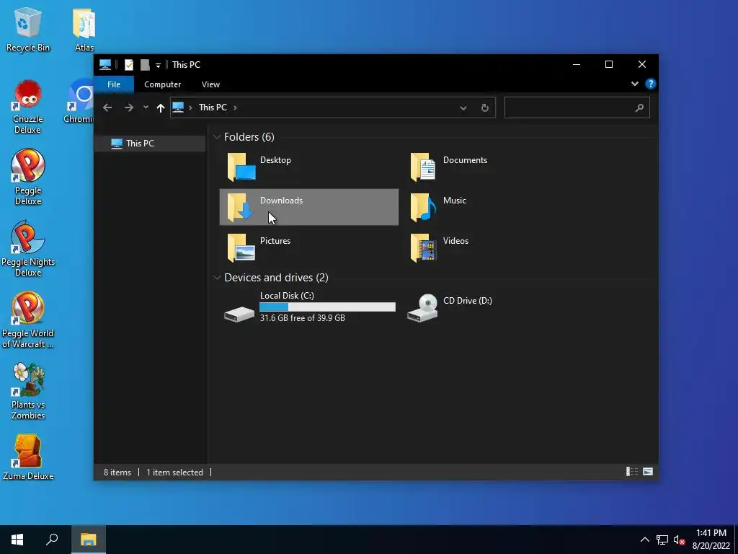Show hidden system tray icons

click(x=645, y=540)
